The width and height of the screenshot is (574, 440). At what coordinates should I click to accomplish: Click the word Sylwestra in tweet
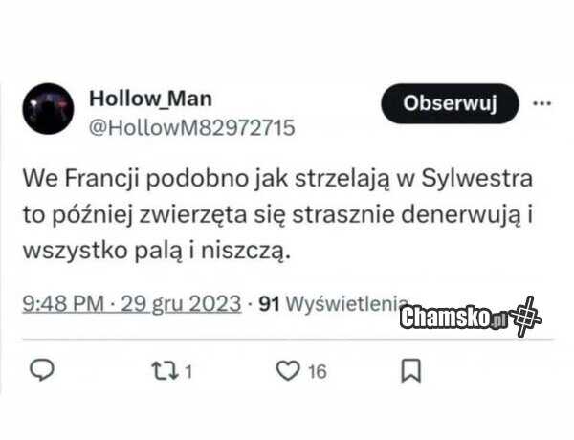(477, 179)
